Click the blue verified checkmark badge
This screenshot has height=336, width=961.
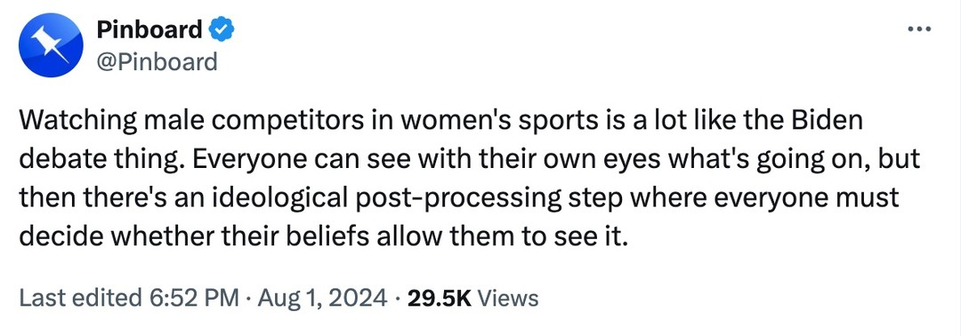[220, 28]
